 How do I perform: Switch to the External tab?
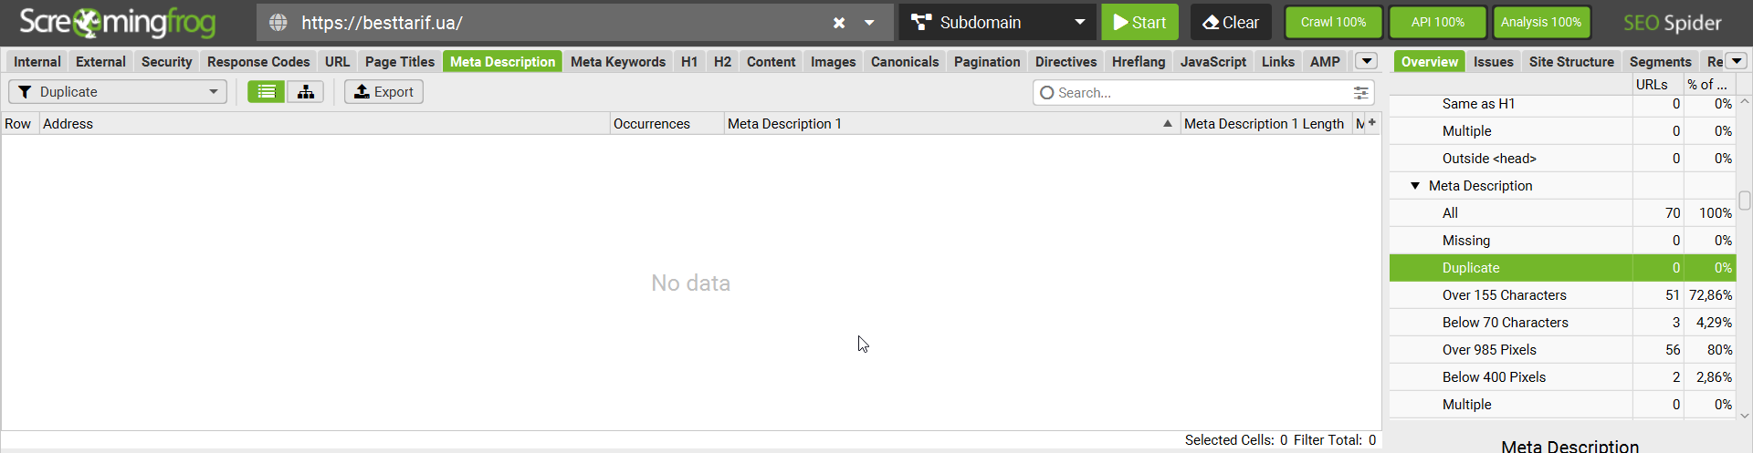100,61
